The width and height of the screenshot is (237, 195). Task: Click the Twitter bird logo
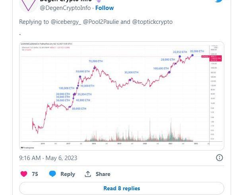pos(219,1)
